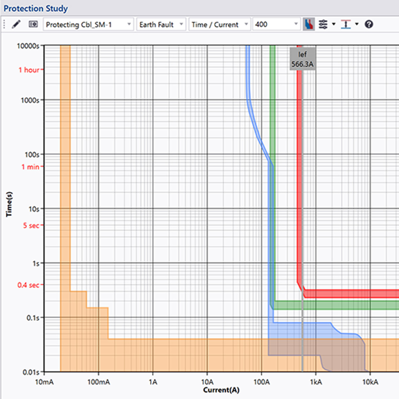This screenshot has height=399, width=399.
Task: Expand the marker tool dropdown arrow
Action: (357, 24)
